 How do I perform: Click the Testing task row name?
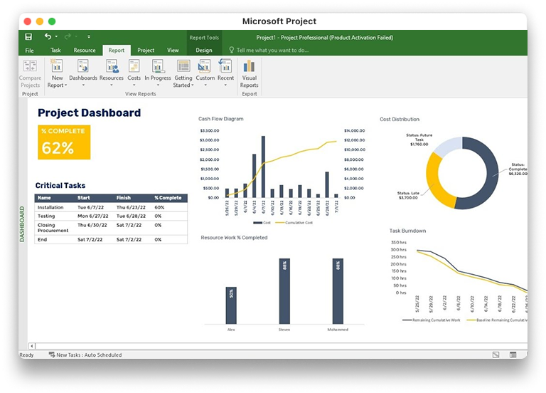(46, 216)
